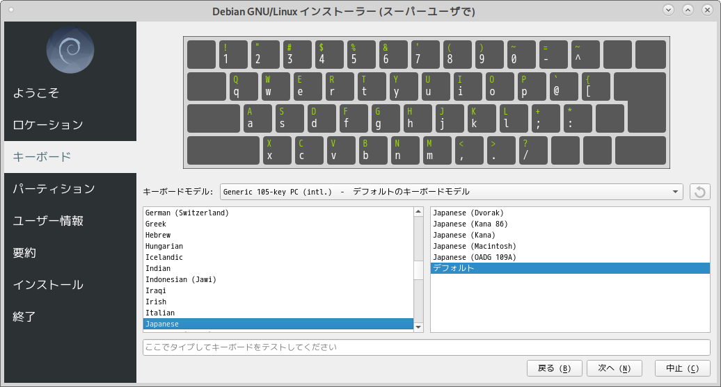Image resolution: width=721 pixels, height=387 pixels.
Task: Click the layout list scrollbar thumb
Action: click(418, 270)
